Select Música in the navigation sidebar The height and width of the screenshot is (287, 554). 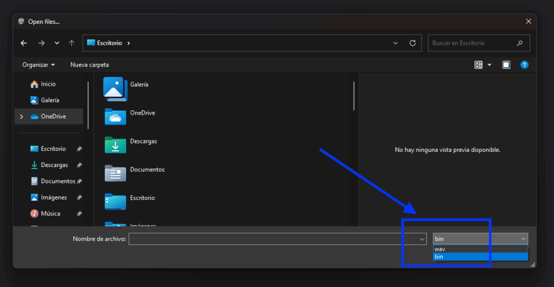click(x=50, y=213)
